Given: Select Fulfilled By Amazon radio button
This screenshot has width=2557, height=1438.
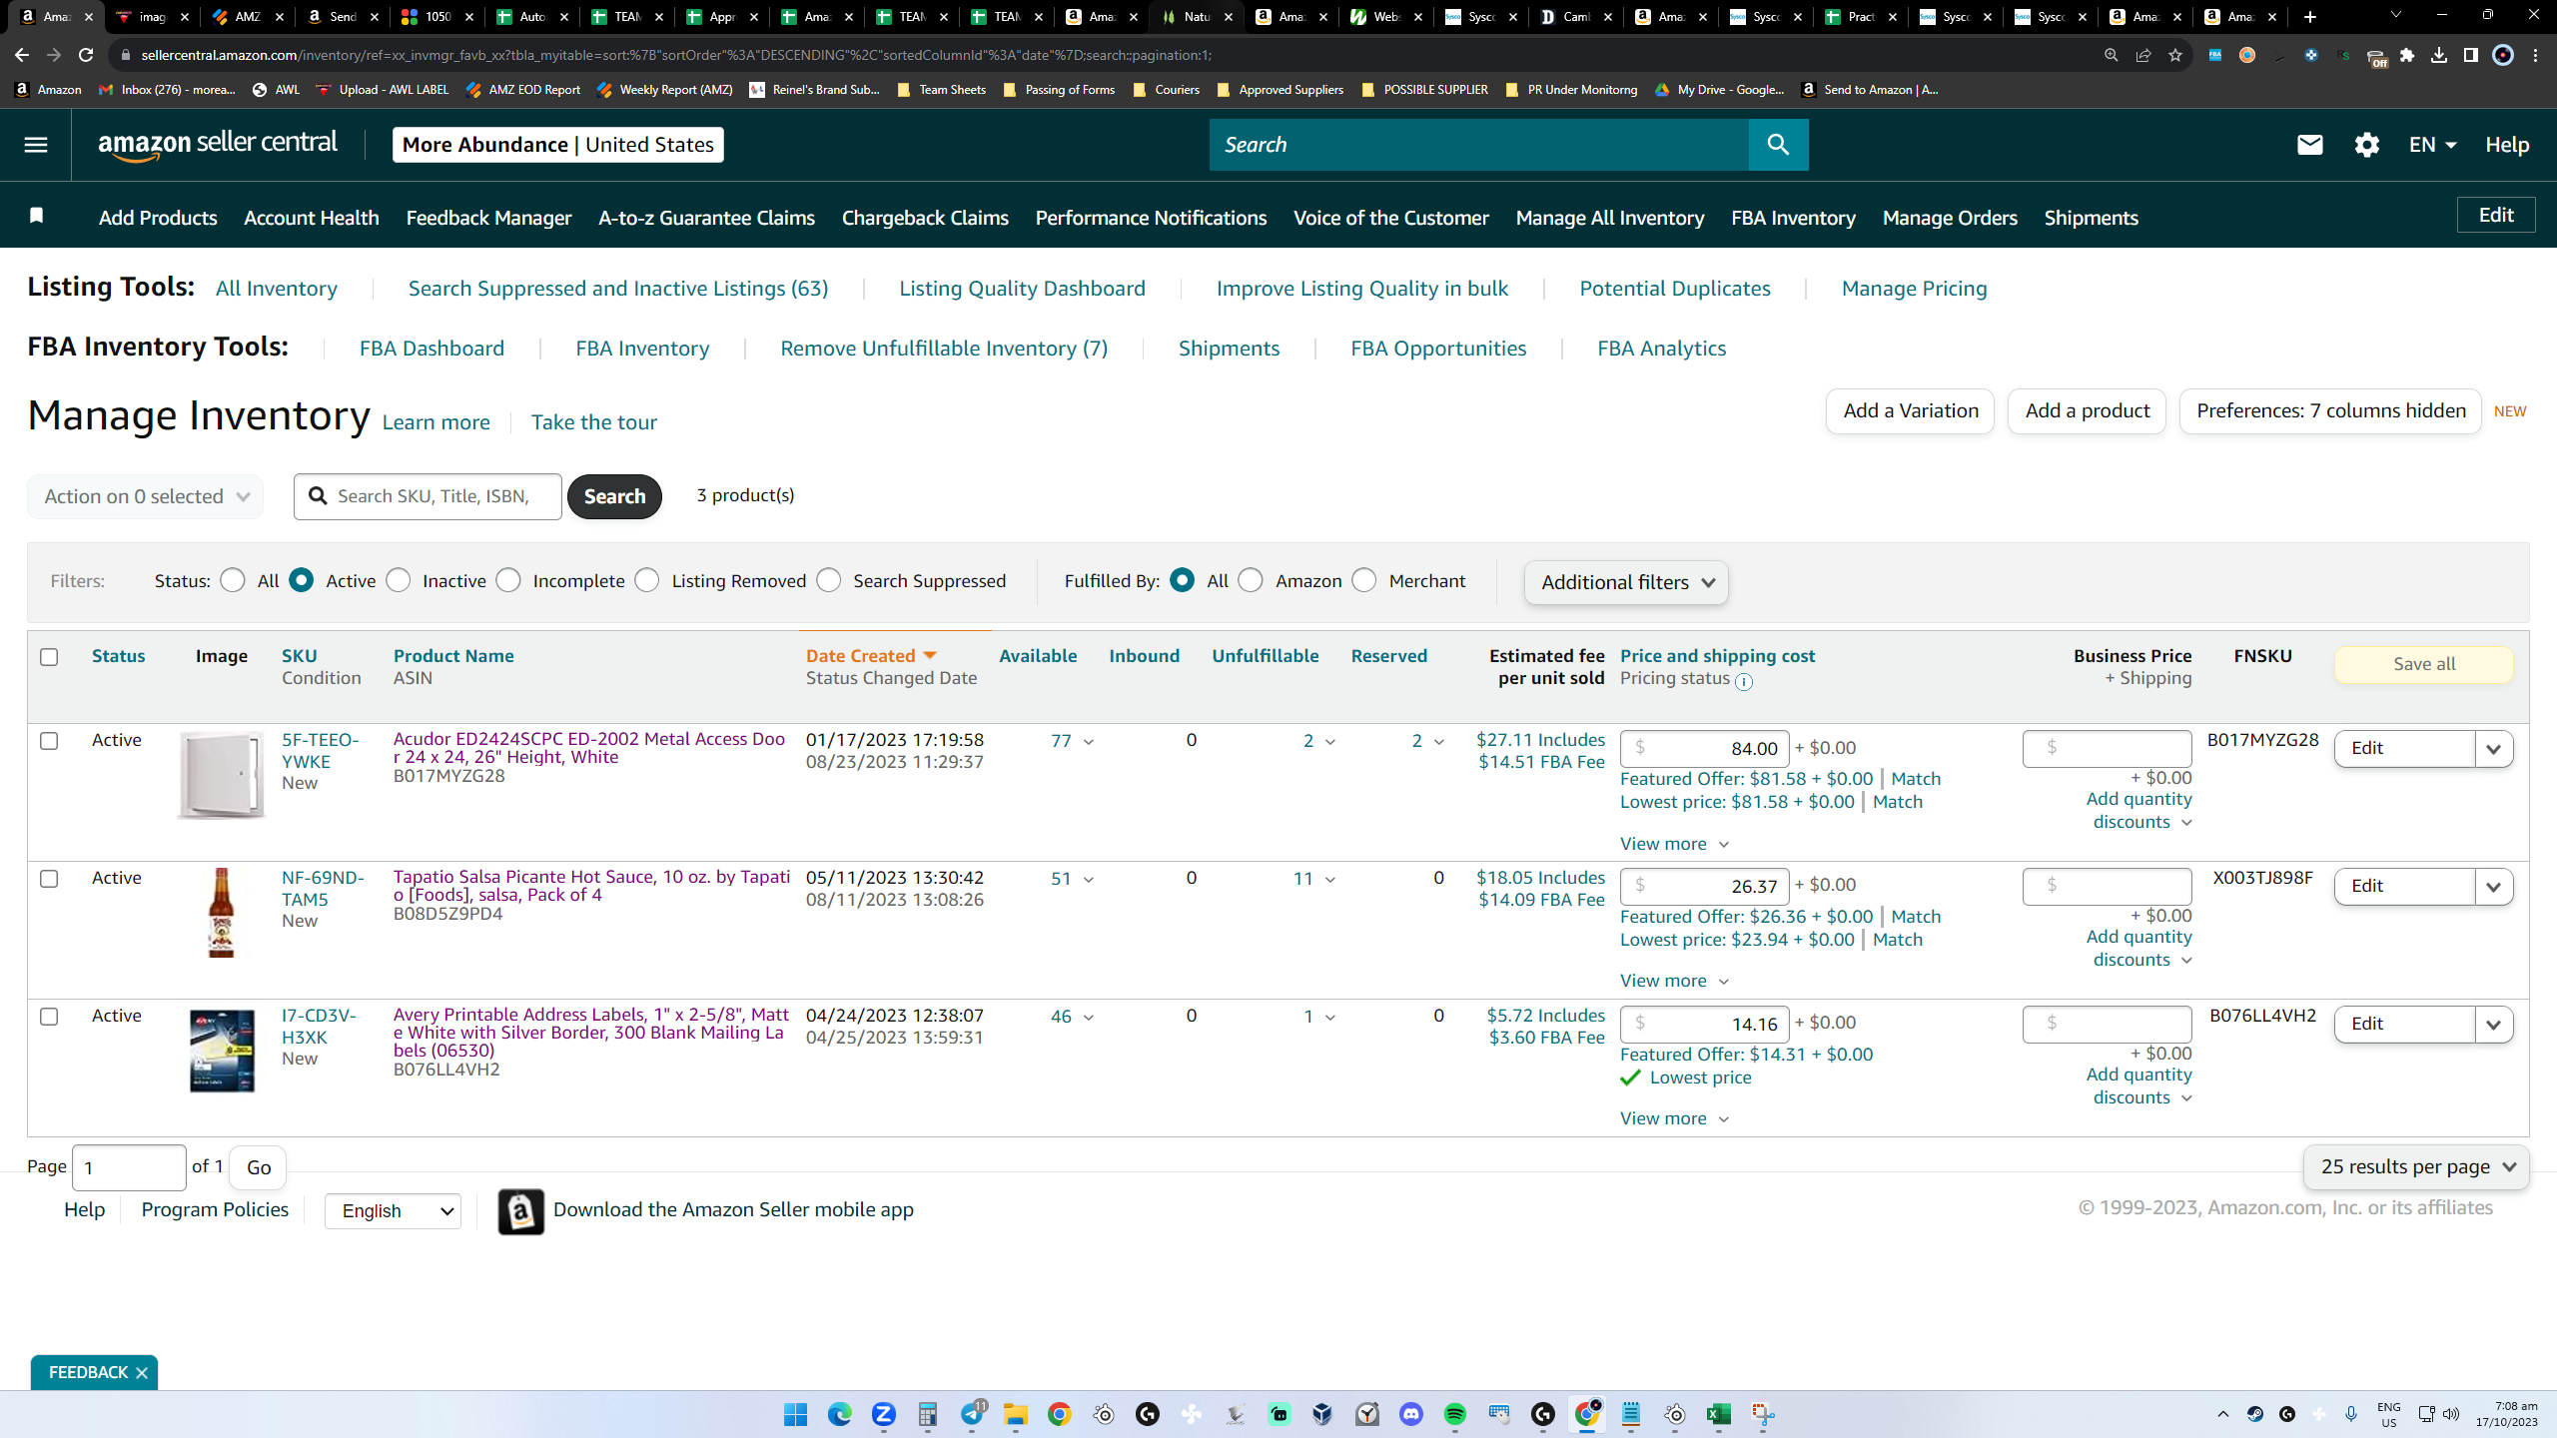Looking at the screenshot, I should click(x=1251, y=580).
